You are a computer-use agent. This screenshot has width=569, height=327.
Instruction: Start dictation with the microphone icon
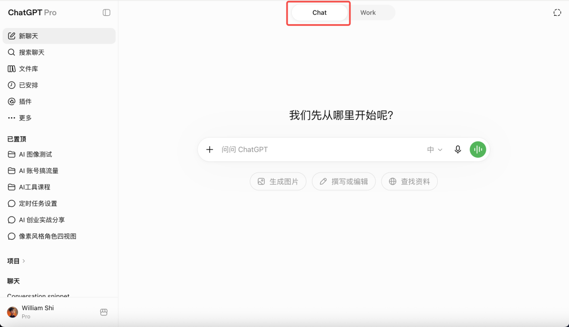coord(458,149)
